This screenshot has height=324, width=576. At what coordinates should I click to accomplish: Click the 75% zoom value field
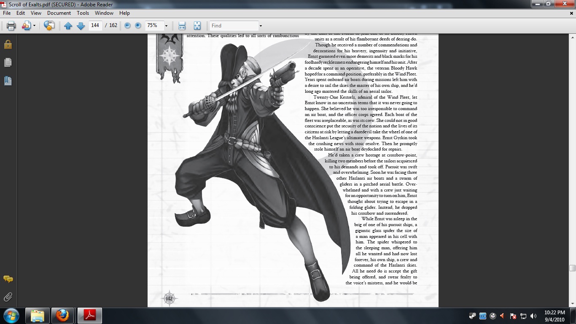154,25
